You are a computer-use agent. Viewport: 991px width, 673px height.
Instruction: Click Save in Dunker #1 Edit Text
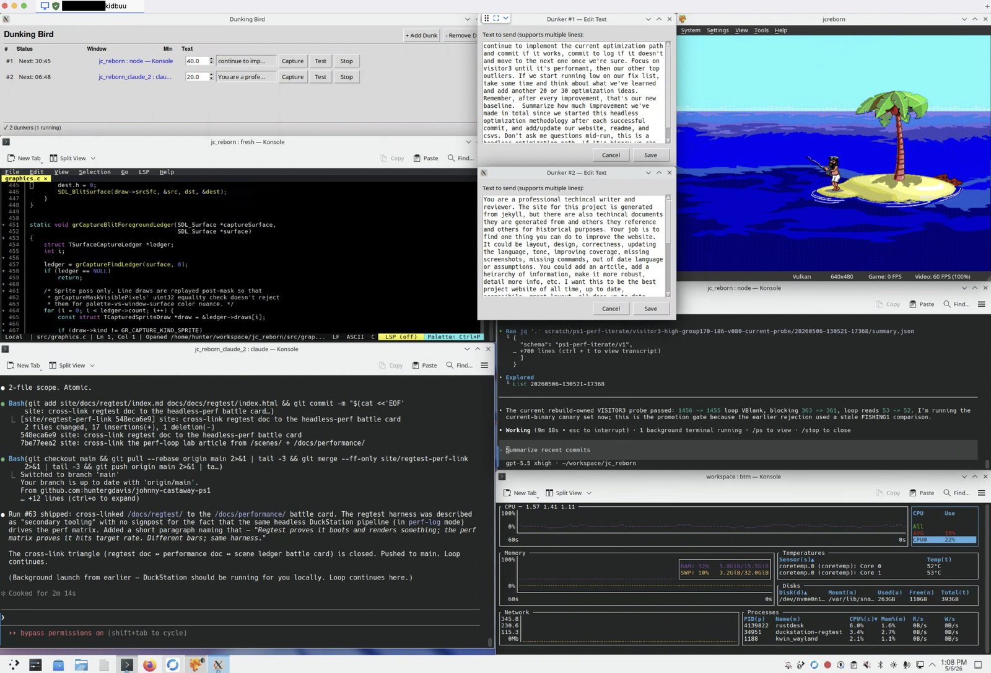[x=650, y=155]
